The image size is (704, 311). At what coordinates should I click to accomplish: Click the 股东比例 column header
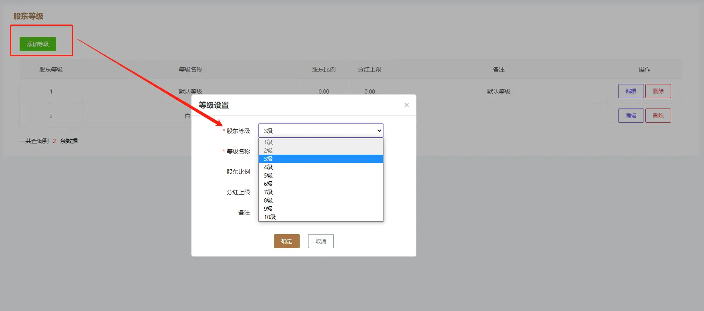tap(323, 69)
